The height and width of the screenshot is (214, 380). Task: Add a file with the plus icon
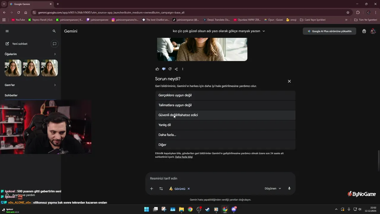click(x=151, y=189)
